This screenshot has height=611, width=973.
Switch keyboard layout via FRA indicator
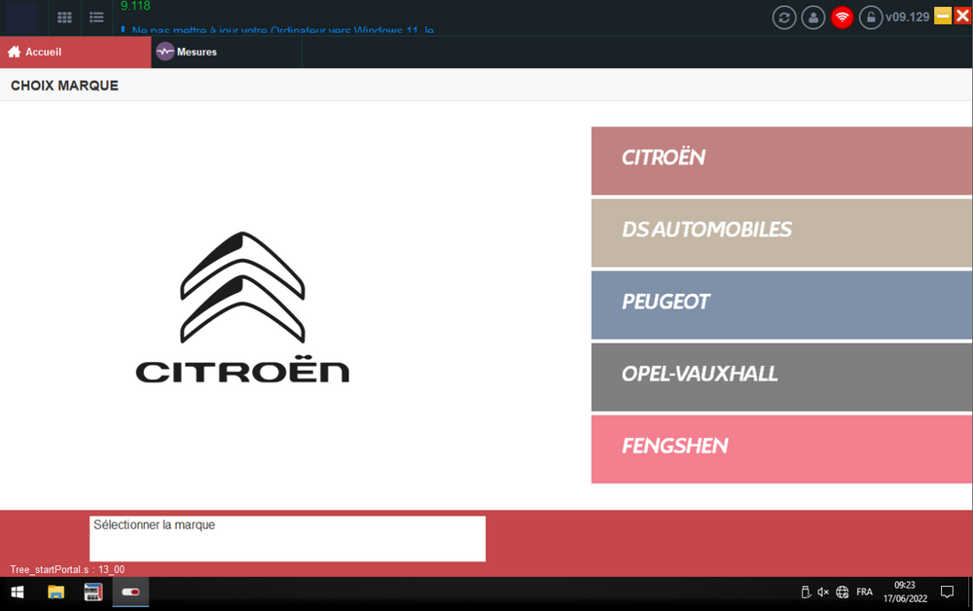(864, 592)
